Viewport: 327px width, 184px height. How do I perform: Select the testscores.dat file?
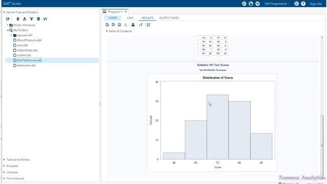click(26, 65)
